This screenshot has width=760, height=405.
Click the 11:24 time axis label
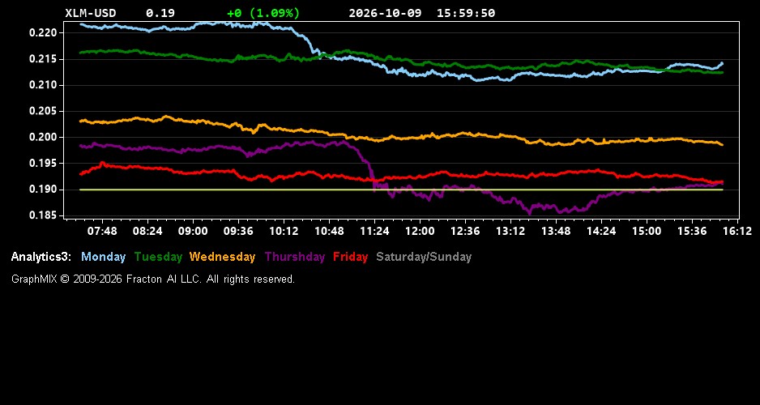[x=374, y=232]
